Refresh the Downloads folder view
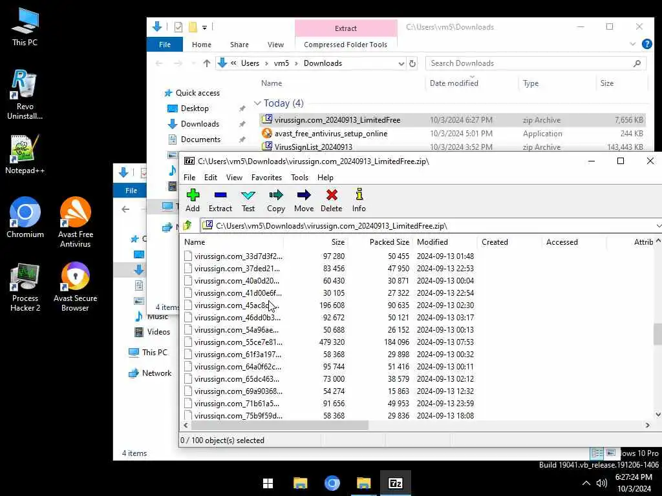 [x=412, y=63]
